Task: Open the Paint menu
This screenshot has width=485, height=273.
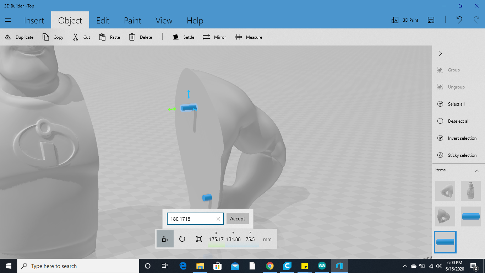Action: pyautogui.click(x=132, y=20)
